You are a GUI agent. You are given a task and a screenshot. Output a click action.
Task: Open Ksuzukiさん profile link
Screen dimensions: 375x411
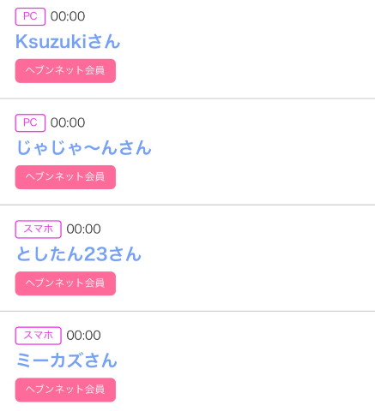68,42
